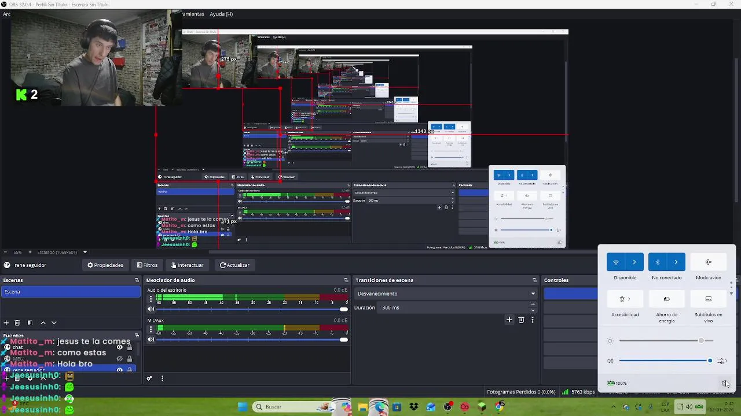
Task: Toggle Bluetooth quick setting
Action: tap(658, 262)
